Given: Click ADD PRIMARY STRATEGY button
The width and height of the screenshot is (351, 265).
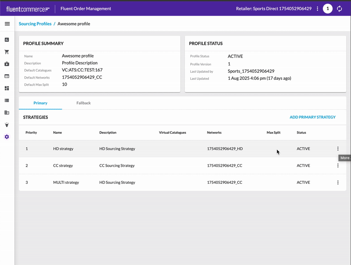Looking at the screenshot, I should tap(312, 117).
